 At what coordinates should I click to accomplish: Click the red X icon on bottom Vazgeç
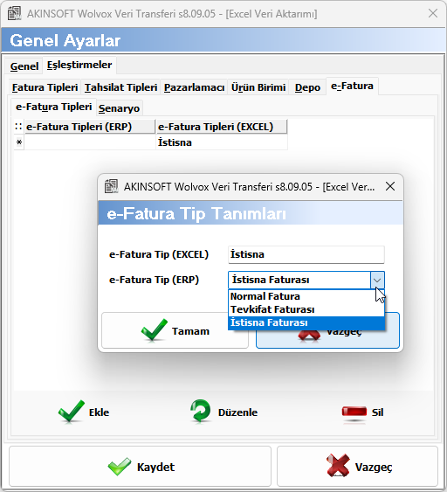[338, 466]
